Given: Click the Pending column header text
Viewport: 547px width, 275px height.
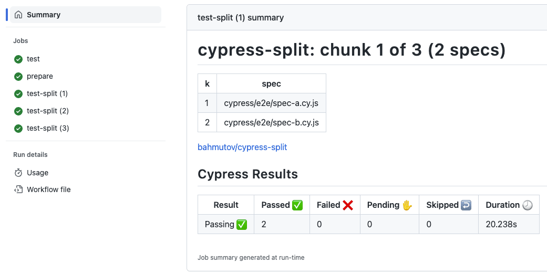Looking at the screenshot, I should (383, 205).
